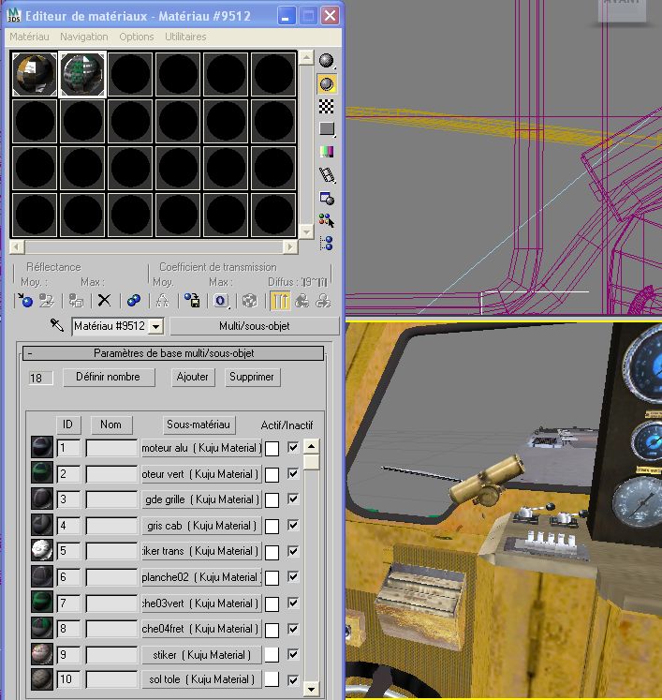The image size is (662, 700).
Task: Click Put Material to Scene icon
Action: (x=47, y=301)
